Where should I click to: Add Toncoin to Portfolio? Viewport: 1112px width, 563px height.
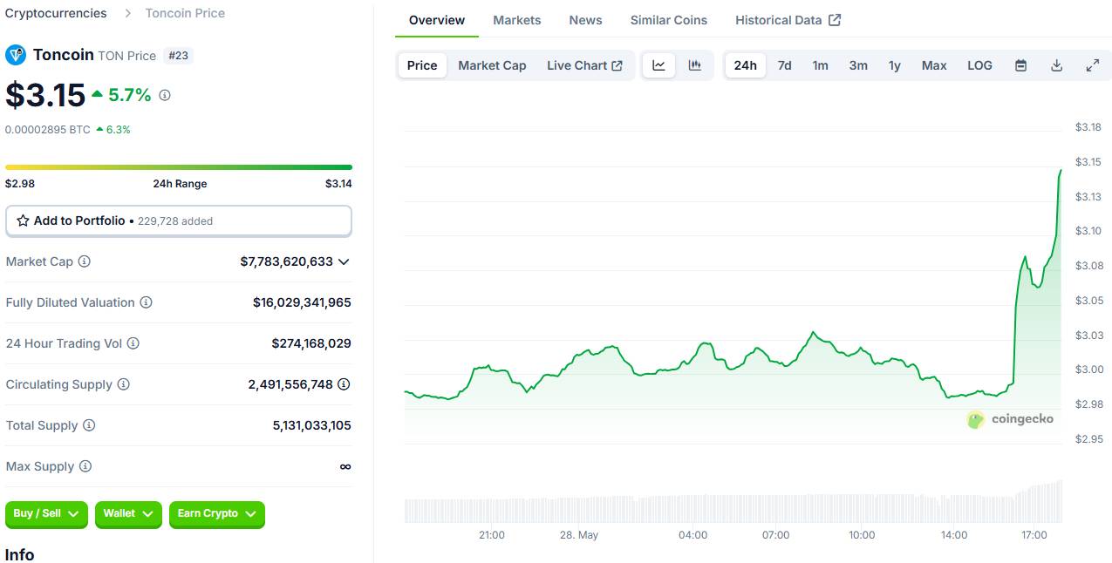179,221
